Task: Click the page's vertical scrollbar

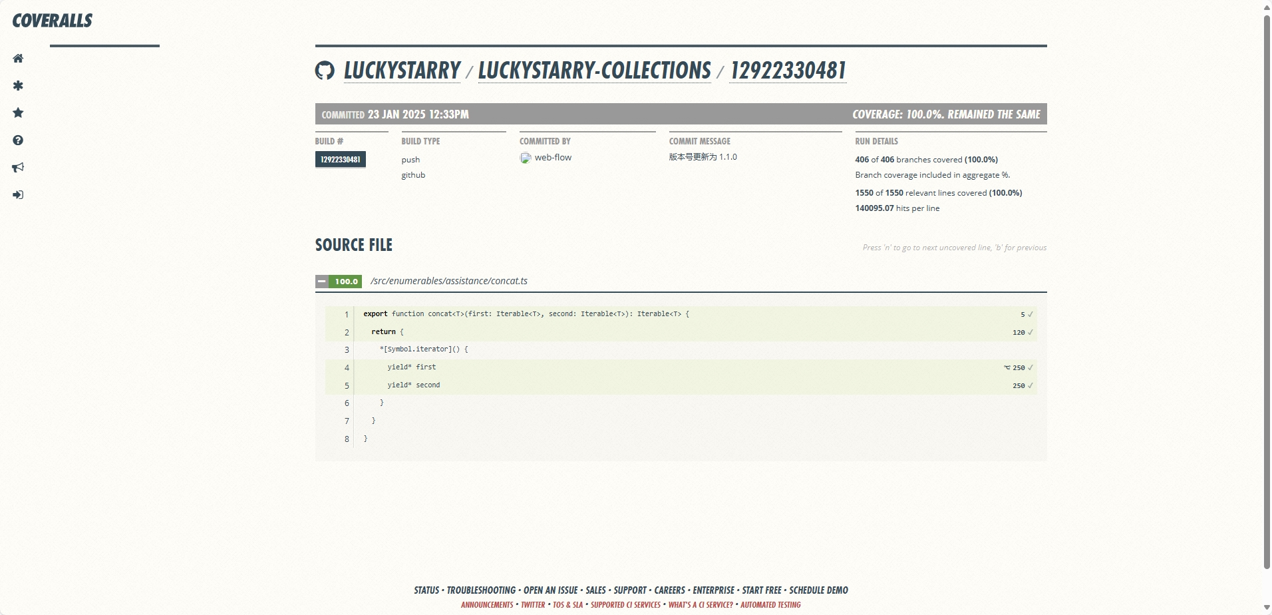Action: (x=1267, y=293)
